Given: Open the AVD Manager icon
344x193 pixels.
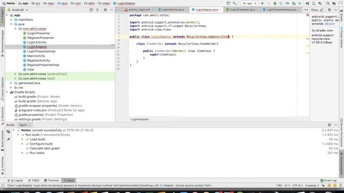Looking at the screenshot, I should click(x=314, y=3).
